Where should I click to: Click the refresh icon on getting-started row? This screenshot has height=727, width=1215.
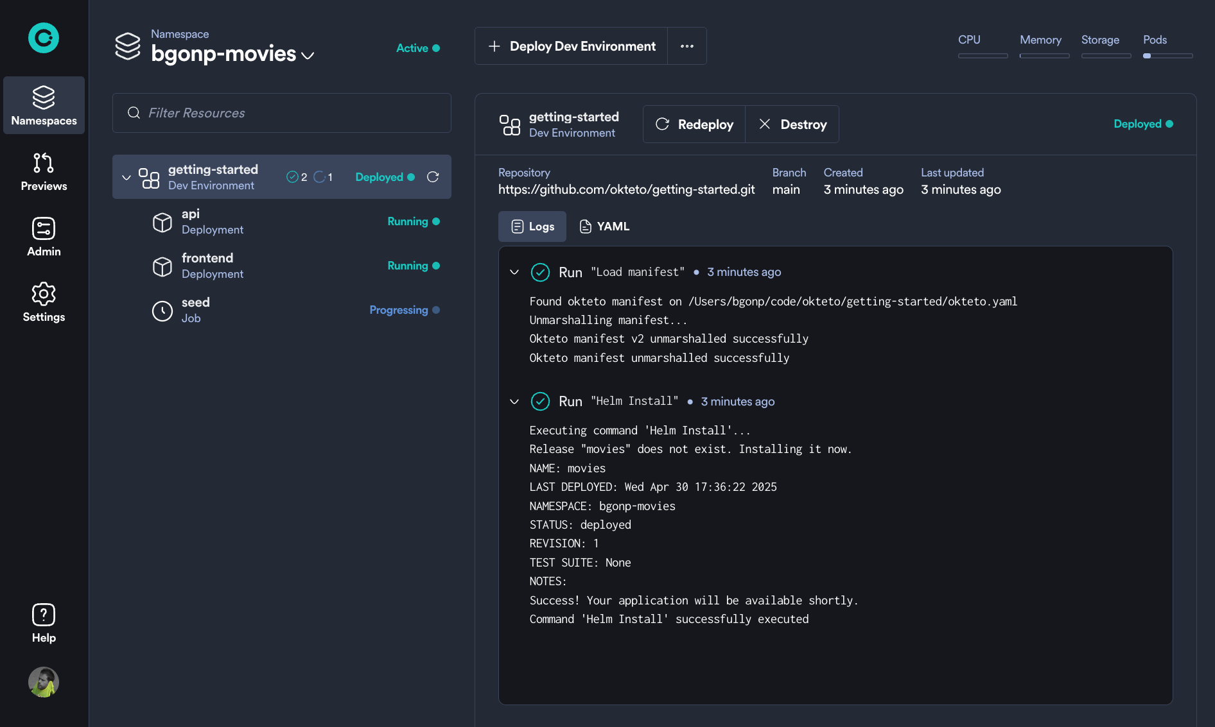[x=433, y=176]
